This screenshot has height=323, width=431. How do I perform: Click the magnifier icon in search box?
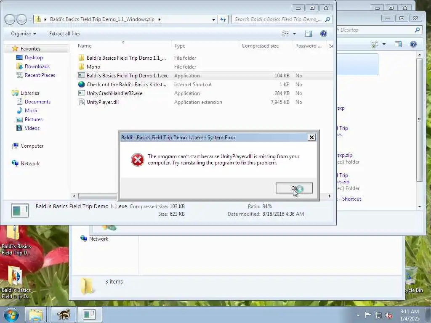(327, 19)
